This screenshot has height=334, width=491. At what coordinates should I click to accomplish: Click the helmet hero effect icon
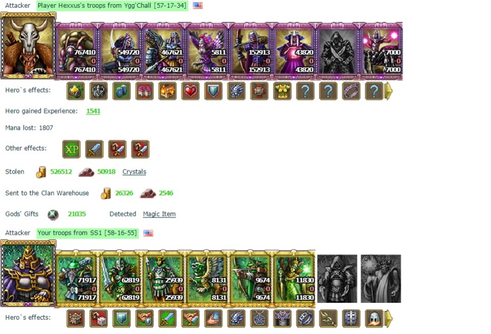click(374, 319)
